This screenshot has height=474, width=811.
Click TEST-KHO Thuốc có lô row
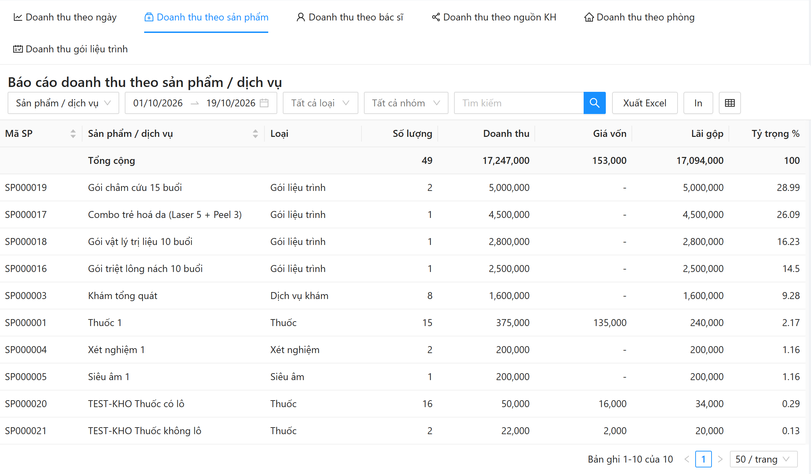[136, 404]
